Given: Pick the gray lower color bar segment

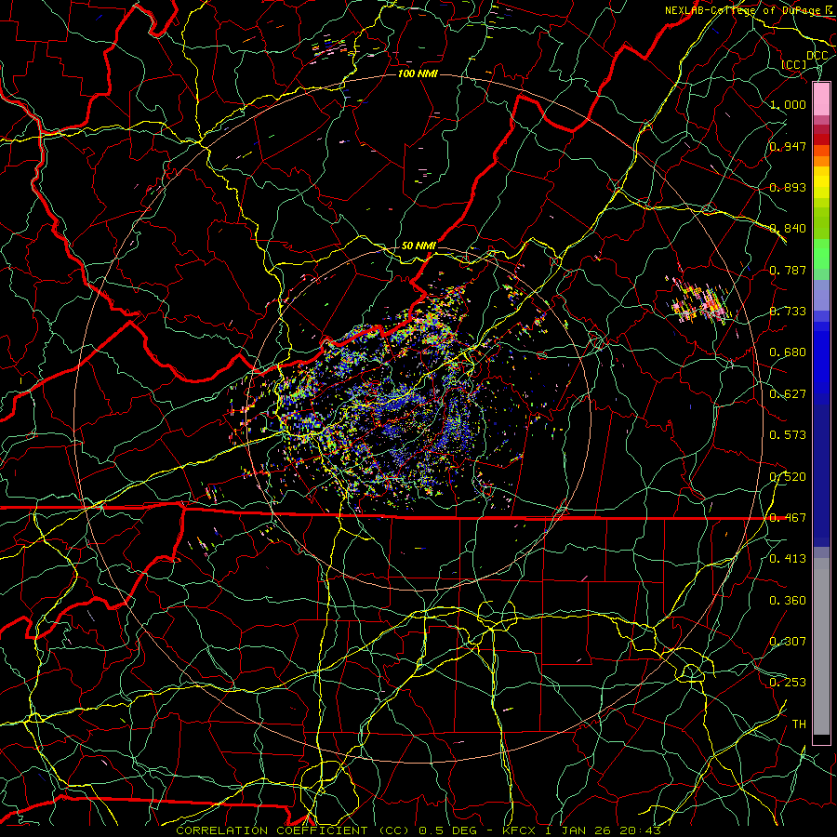Looking at the screenshot, I should (x=821, y=646).
